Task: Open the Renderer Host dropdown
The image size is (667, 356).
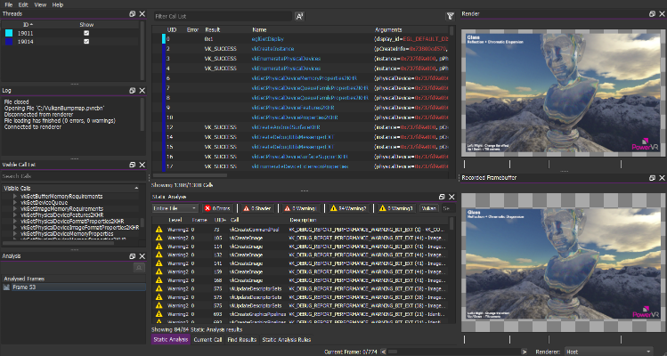Action: pos(616,351)
